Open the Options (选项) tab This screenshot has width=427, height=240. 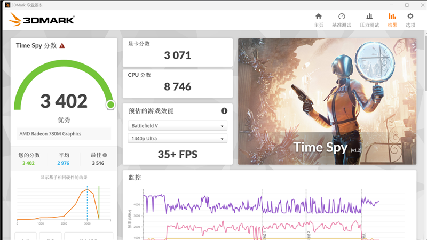[x=410, y=20]
